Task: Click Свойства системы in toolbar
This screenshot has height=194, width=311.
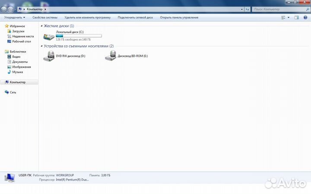Action: coord(45,17)
